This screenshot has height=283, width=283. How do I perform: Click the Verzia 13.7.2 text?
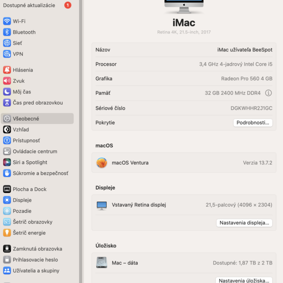[258, 163]
